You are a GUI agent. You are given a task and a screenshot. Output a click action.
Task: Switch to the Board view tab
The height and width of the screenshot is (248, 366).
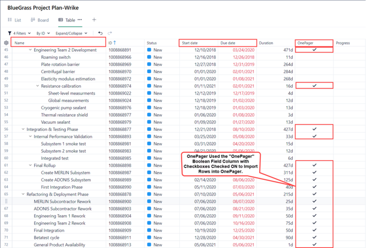40,20
